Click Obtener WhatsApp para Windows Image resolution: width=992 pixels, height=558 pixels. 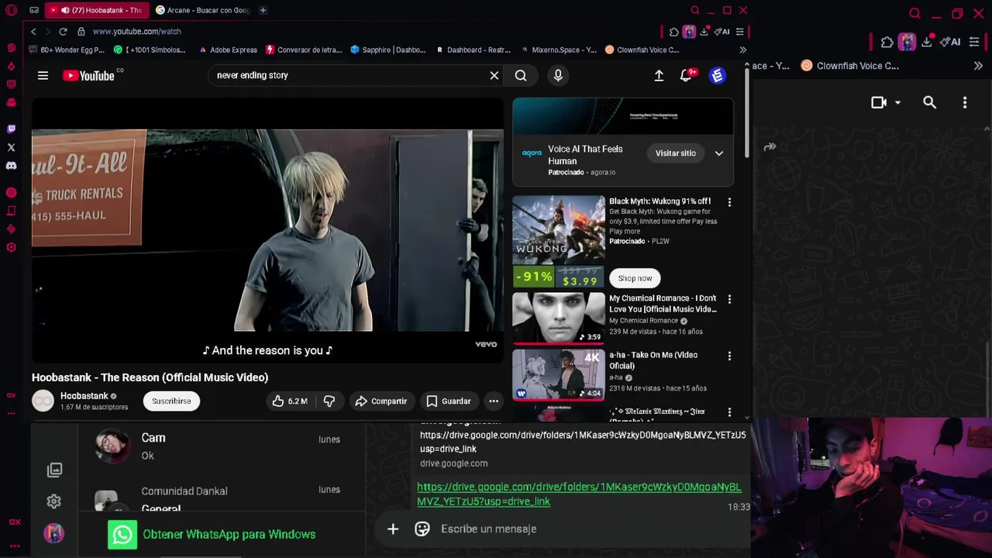pyautogui.click(x=213, y=534)
